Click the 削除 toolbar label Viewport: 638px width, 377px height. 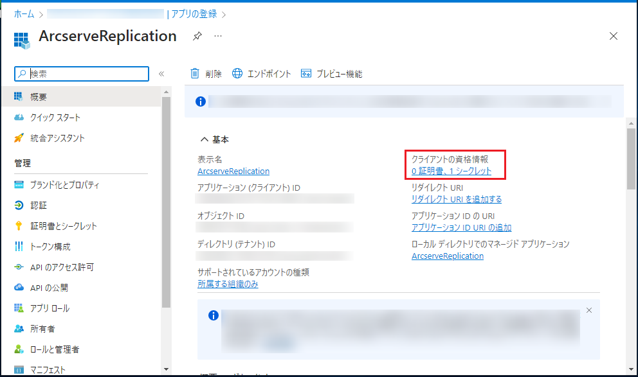(x=214, y=74)
